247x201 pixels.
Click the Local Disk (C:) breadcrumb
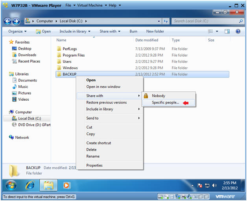click(71, 21)
